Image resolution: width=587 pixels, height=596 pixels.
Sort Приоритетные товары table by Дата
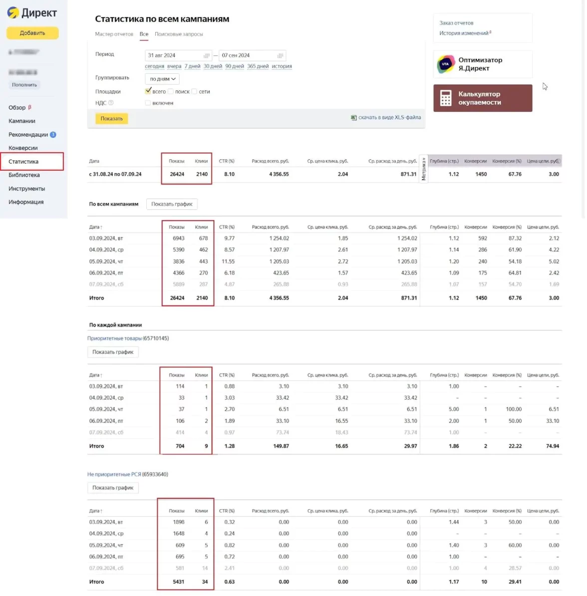click(x=95, y=375)
